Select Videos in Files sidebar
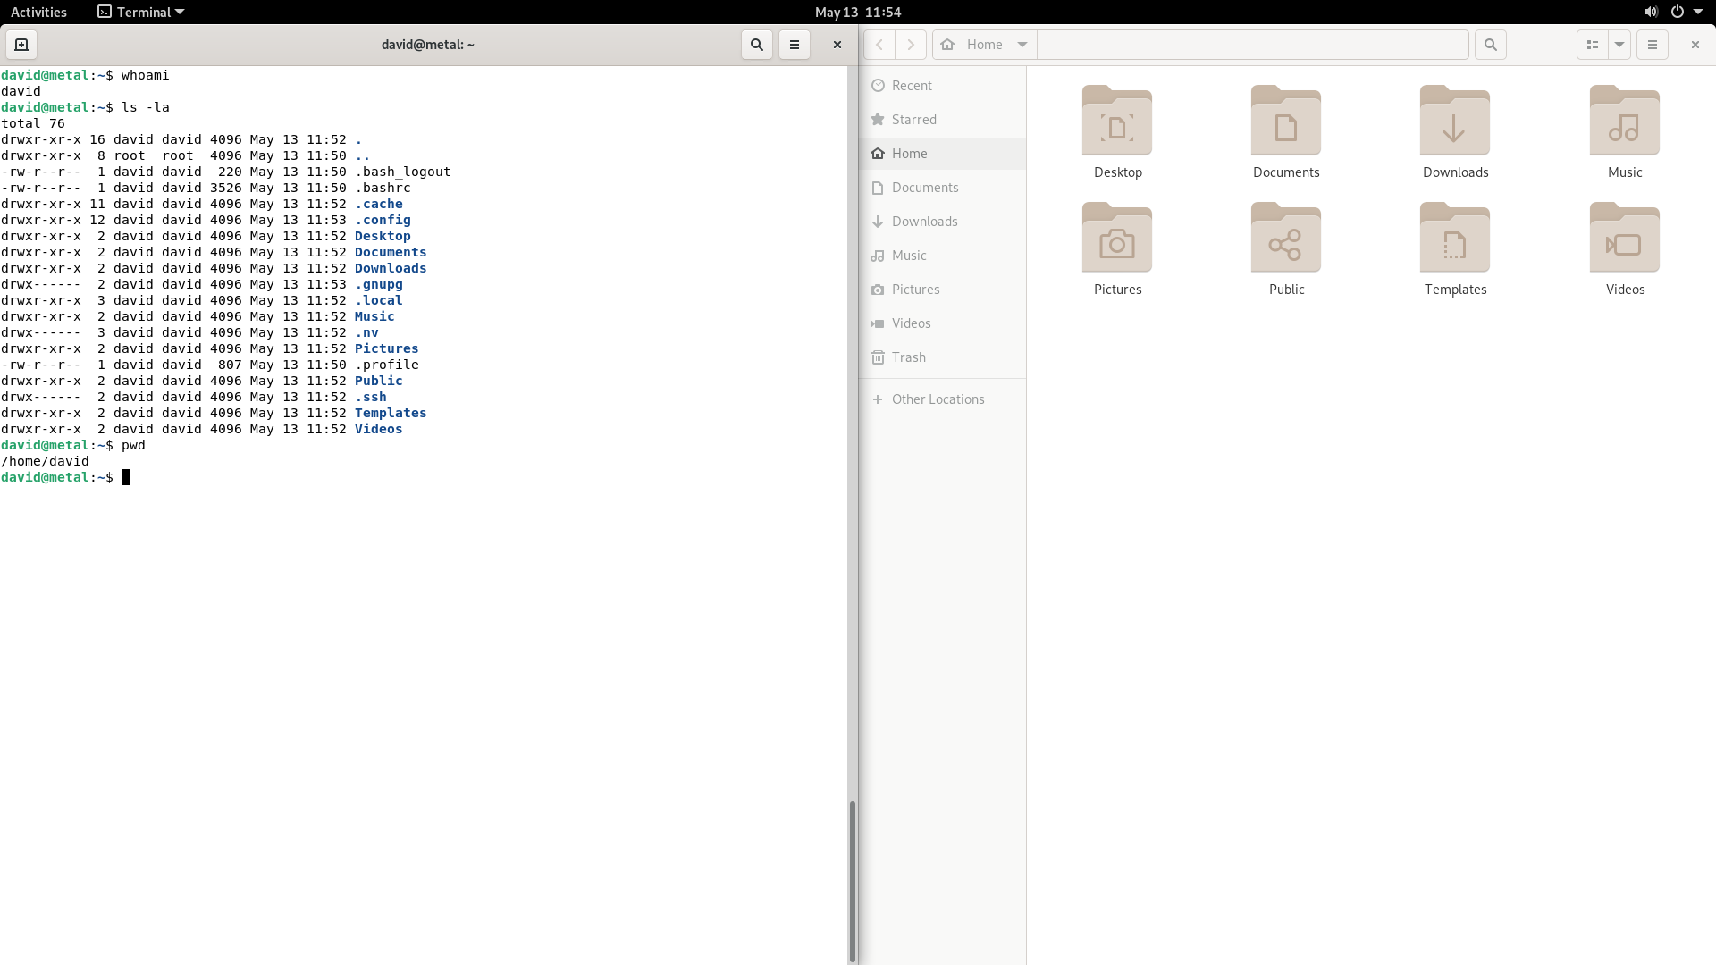1716x965 pixels. tap(942, 323)
